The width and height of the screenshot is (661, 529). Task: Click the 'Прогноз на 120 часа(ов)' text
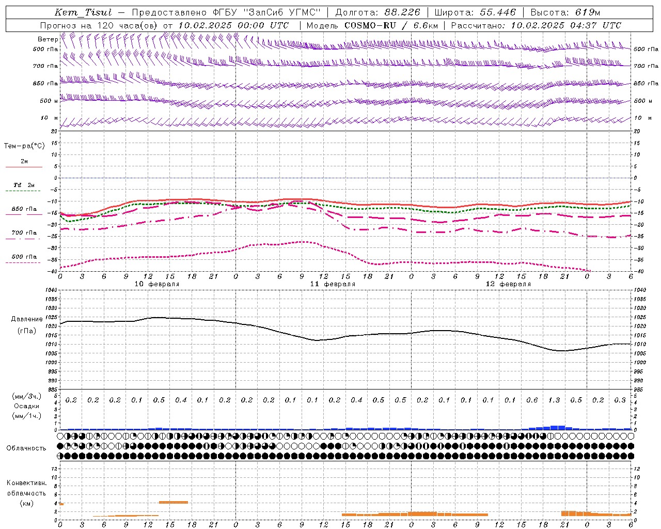click(x=100, y=25)
